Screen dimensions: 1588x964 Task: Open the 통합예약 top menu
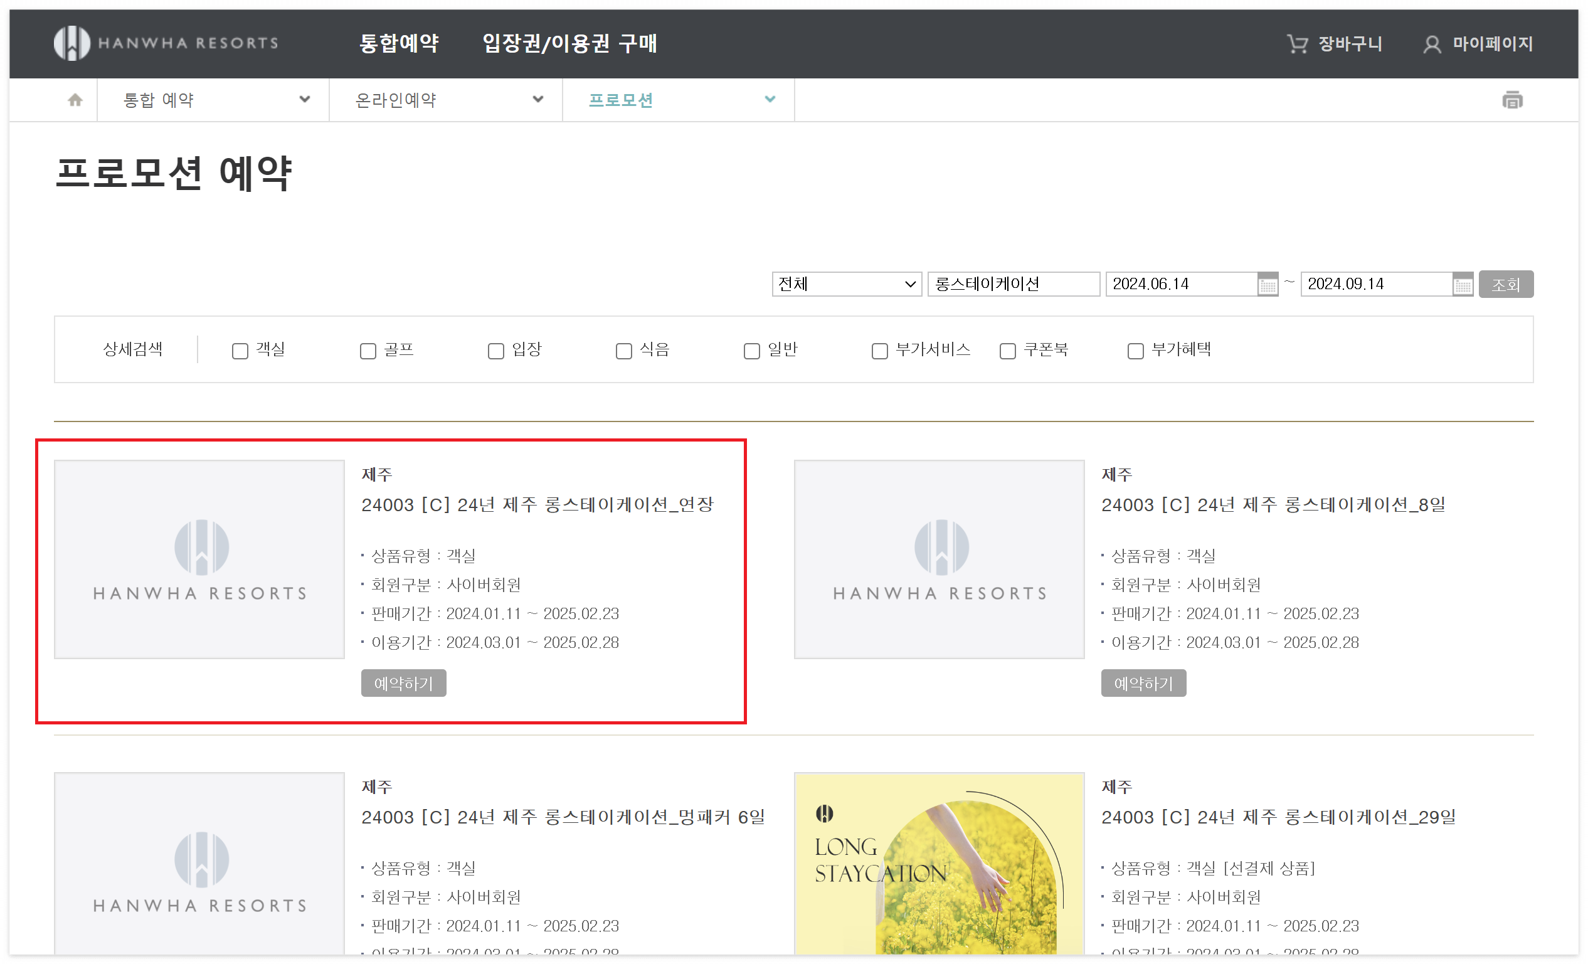click(x=399, y=43)
